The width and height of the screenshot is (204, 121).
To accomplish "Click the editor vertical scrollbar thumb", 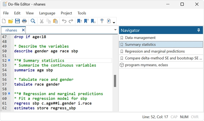I will (115, 81).
